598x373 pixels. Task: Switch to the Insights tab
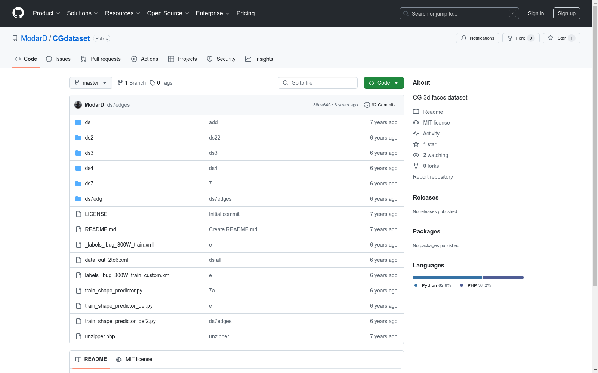[259, 59]
